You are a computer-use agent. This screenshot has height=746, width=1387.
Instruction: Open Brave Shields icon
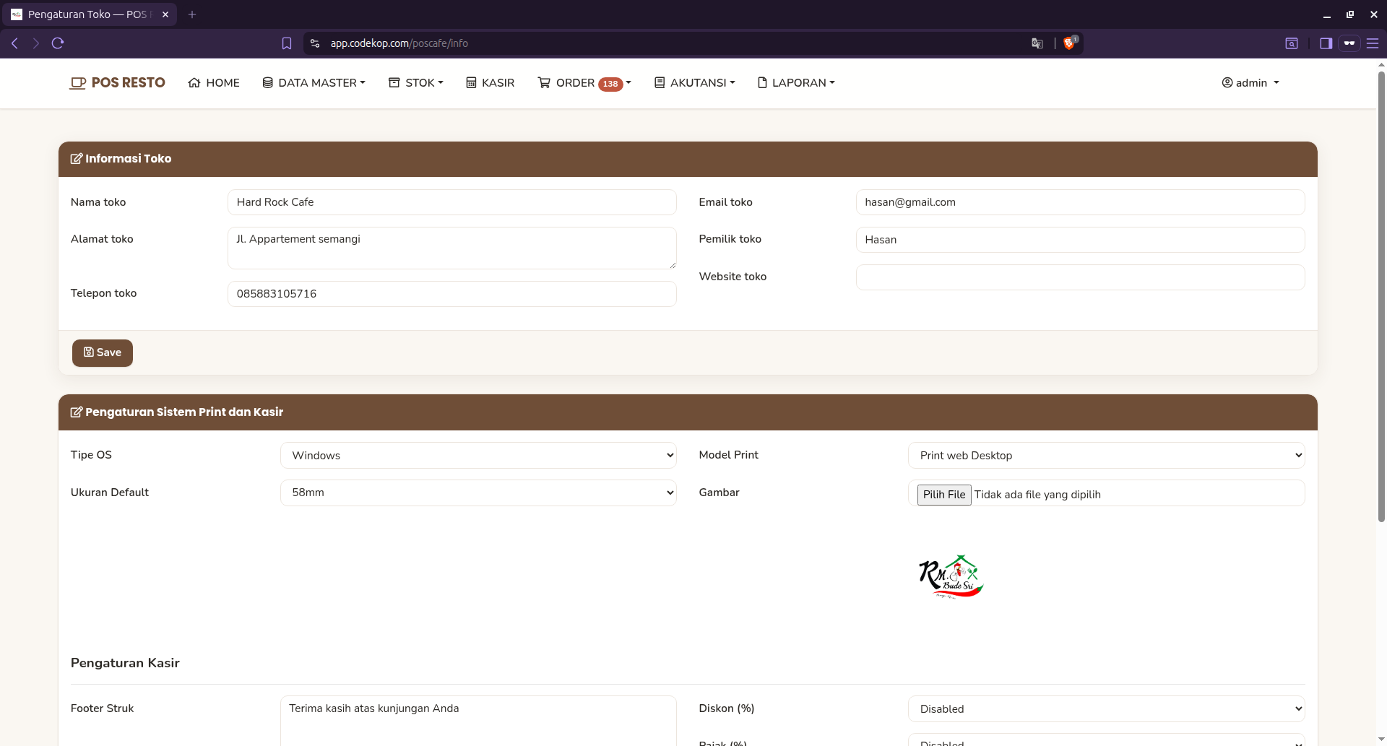pos(1070,43)
